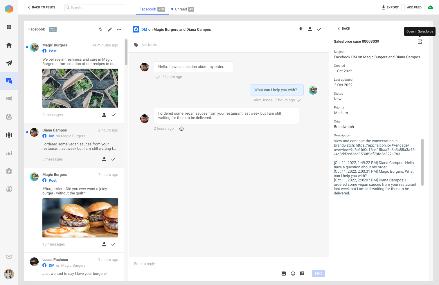Edit the Facebook feed with the pencil icon
Image resolution: width=439 pixels, height=285 pixels.
110,29
